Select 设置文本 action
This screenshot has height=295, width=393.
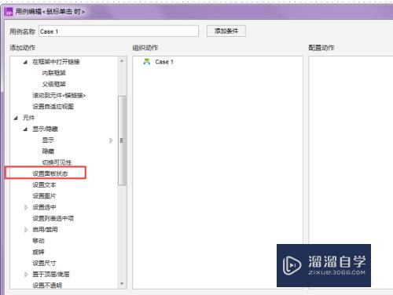[44, 185]
